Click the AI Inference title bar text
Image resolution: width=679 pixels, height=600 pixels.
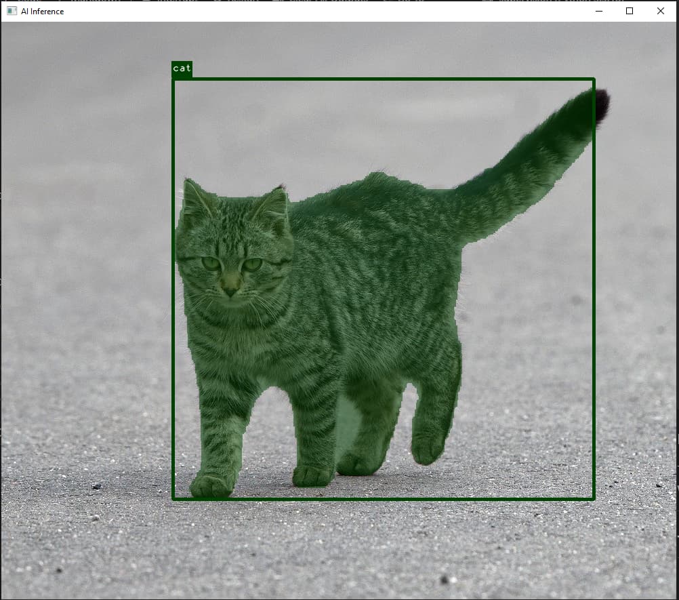pos(43,11)
